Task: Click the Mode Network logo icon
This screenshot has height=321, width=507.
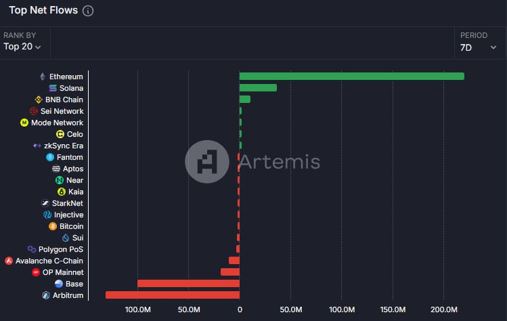Action: click(24, 123)
